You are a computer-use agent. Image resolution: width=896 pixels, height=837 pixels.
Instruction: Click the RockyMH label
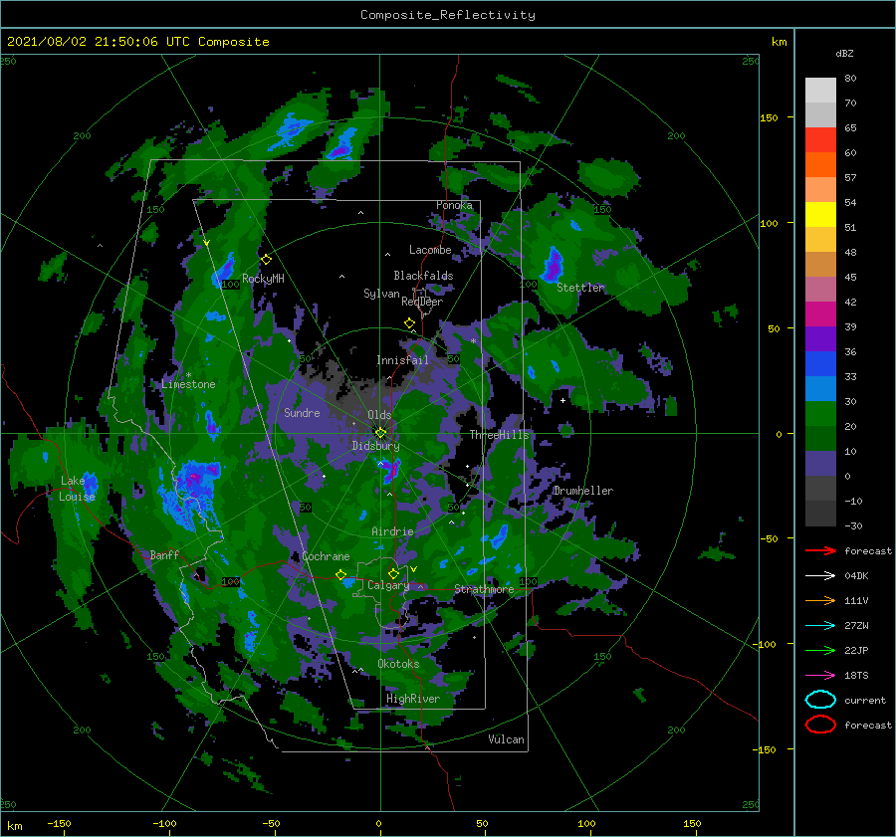(263, 279)
